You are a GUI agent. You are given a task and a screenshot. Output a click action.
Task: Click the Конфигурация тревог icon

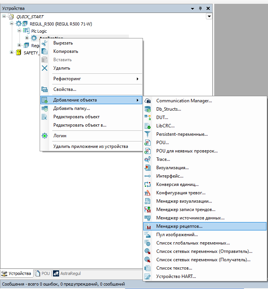[x=148, y=193]
